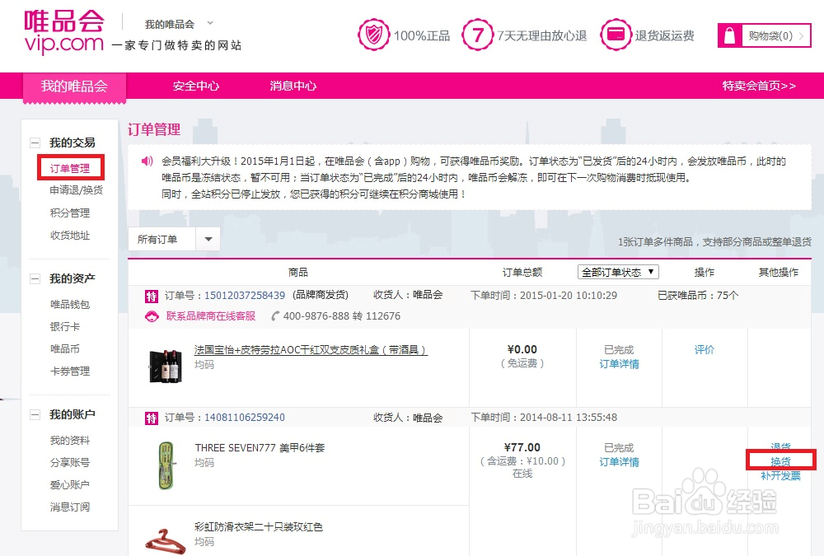Open 分享账号 in the sidebar
The image size is (824, 556).
pyautogui.click(x=70, y=462)
